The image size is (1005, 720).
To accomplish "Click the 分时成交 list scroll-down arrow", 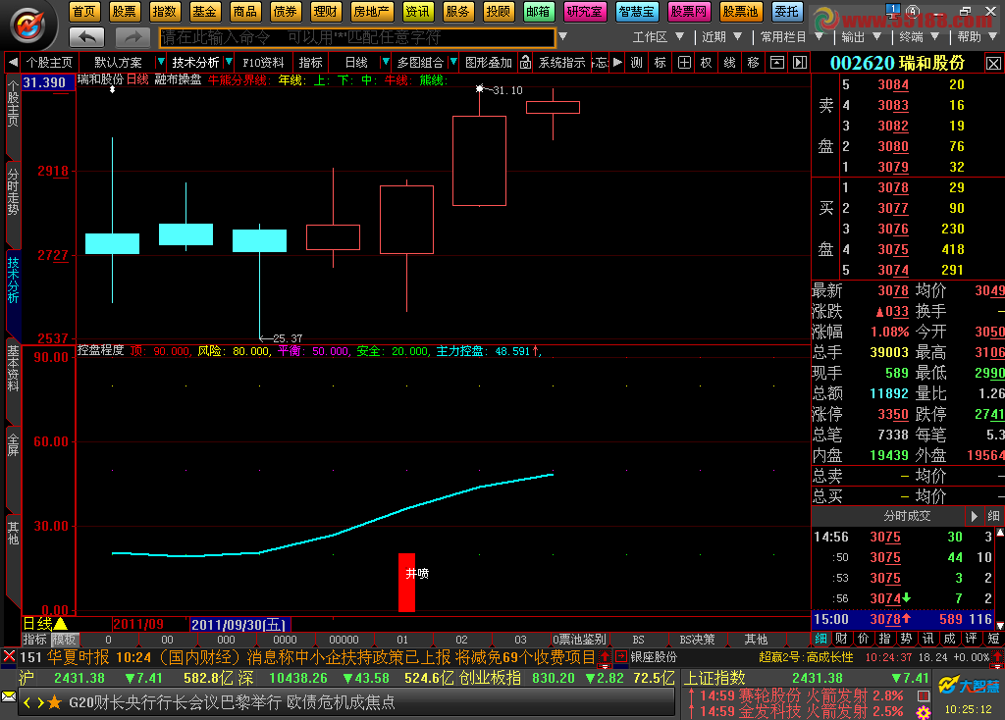I will coord(999,625).
